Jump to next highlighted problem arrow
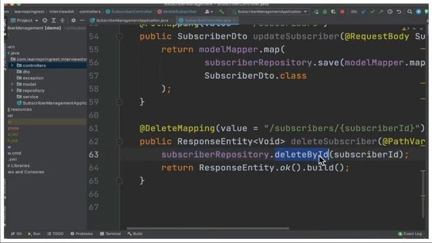 click(421, 28)
